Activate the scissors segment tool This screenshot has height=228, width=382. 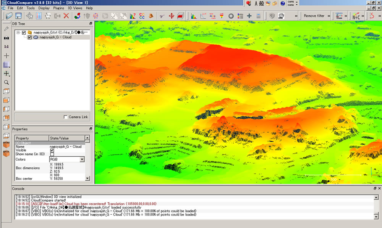pyautogui.click(x=162, y=16)
